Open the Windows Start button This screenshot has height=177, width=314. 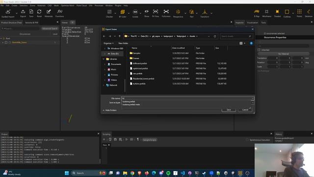click(x=67, y=173)
